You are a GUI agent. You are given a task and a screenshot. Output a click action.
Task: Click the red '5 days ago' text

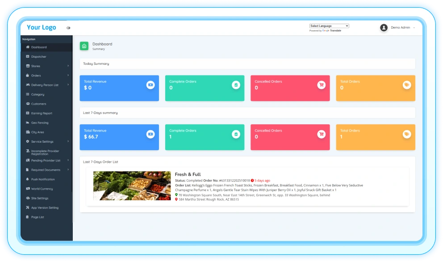262,181
